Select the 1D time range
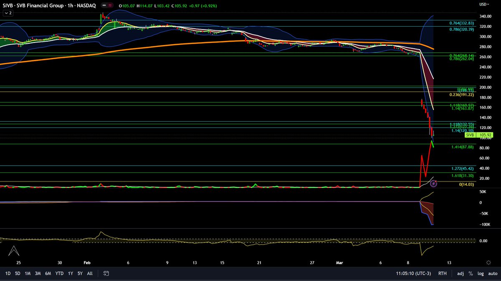This screenshot has height=281, width=501. [x=8, y=274]
